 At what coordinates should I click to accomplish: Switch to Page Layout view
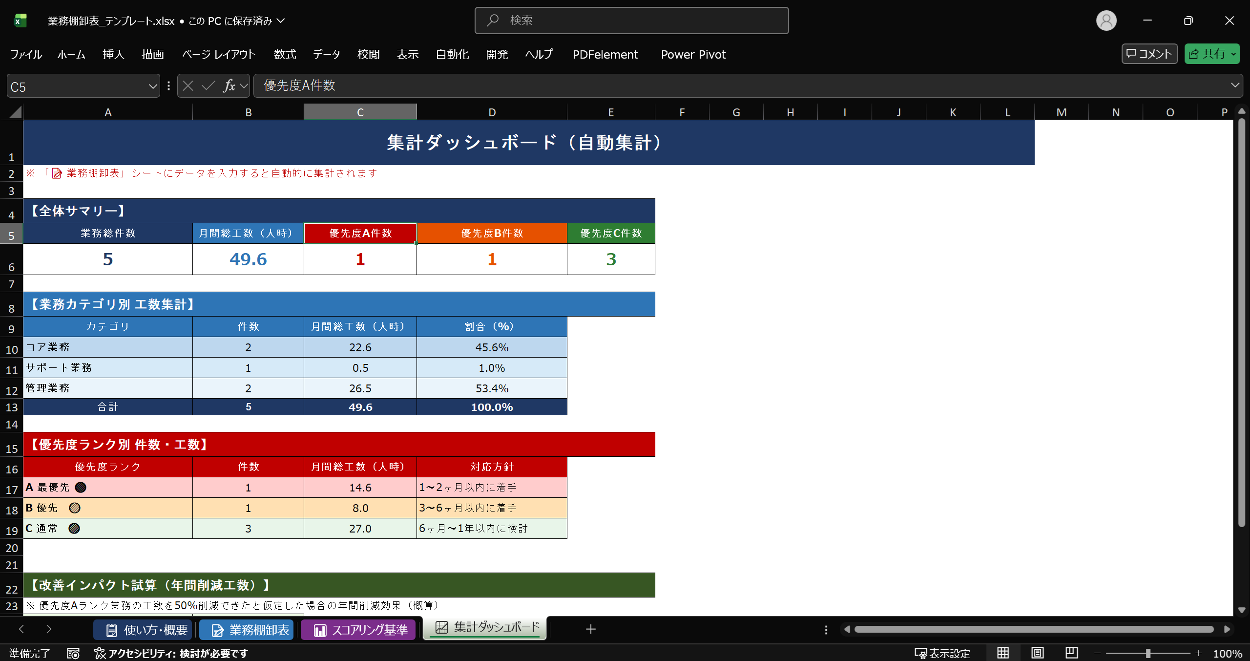click(x=1037, y=653)
